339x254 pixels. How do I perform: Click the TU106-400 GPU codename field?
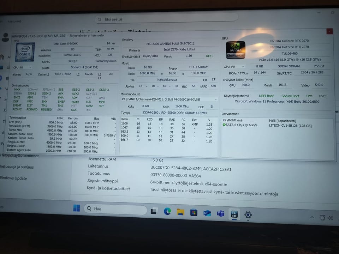(x=290, y=53)
